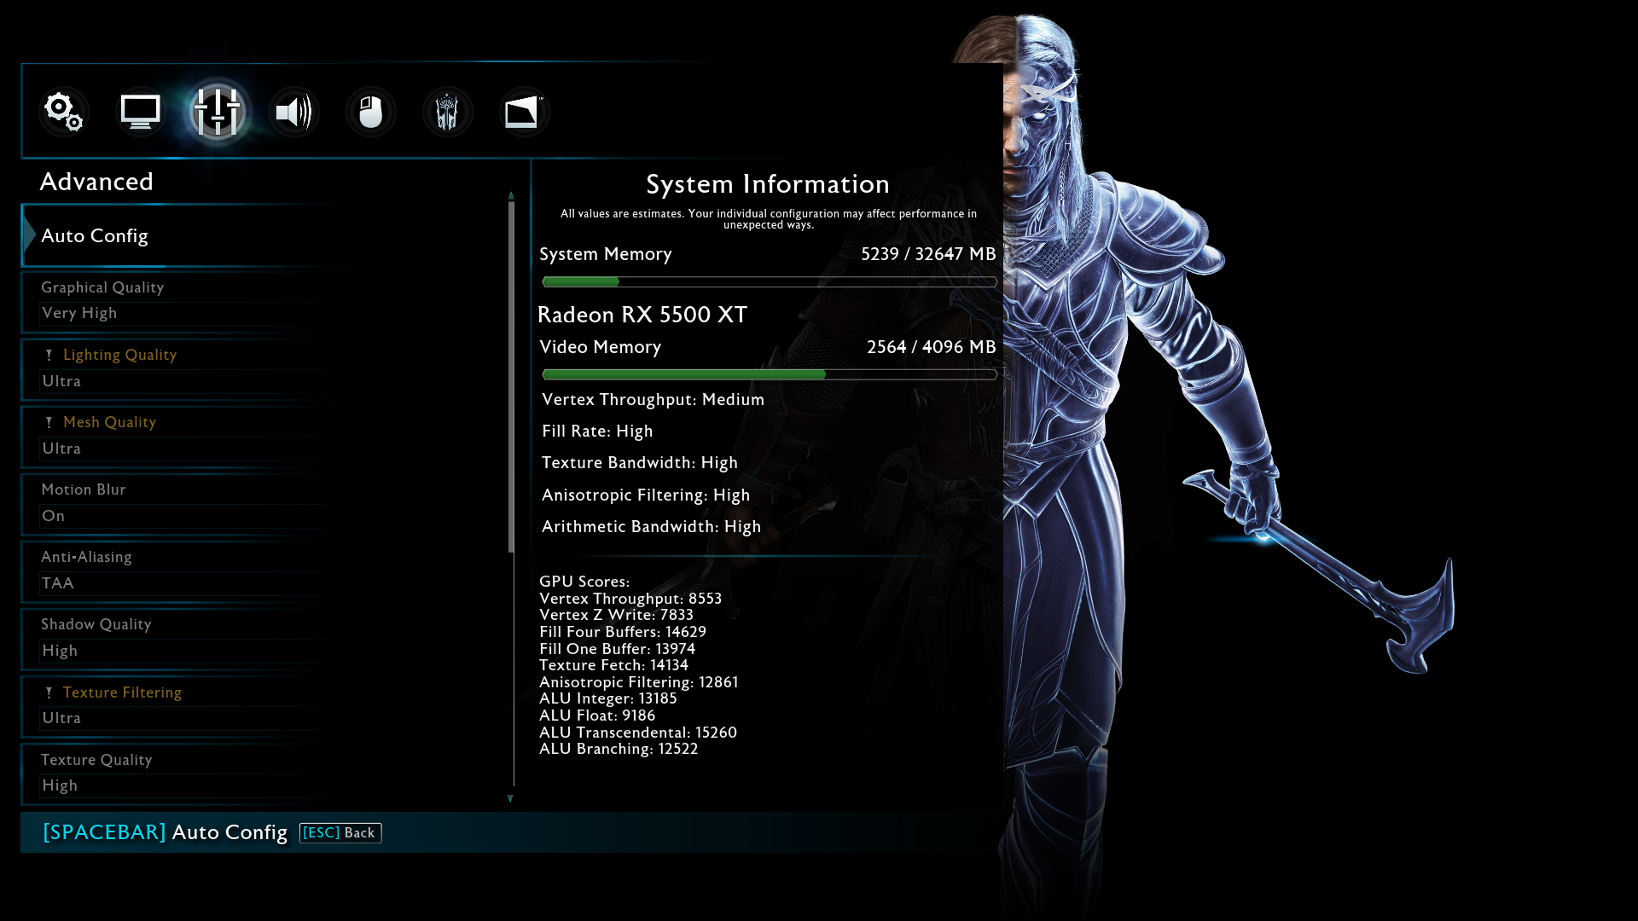The height and width of the screenshot is (921, 1638).
Task: Open the mouse controls settings tab
Action: click(x=370, y=112)
